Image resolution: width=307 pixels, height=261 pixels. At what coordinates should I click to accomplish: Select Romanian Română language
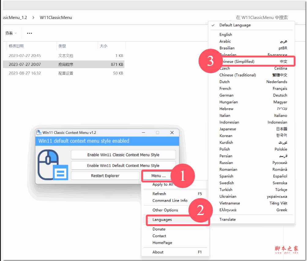pyautogui.click(x=251, y=169)
